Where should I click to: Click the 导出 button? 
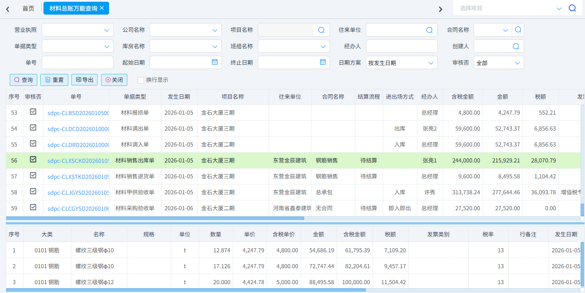coord(84,80)
